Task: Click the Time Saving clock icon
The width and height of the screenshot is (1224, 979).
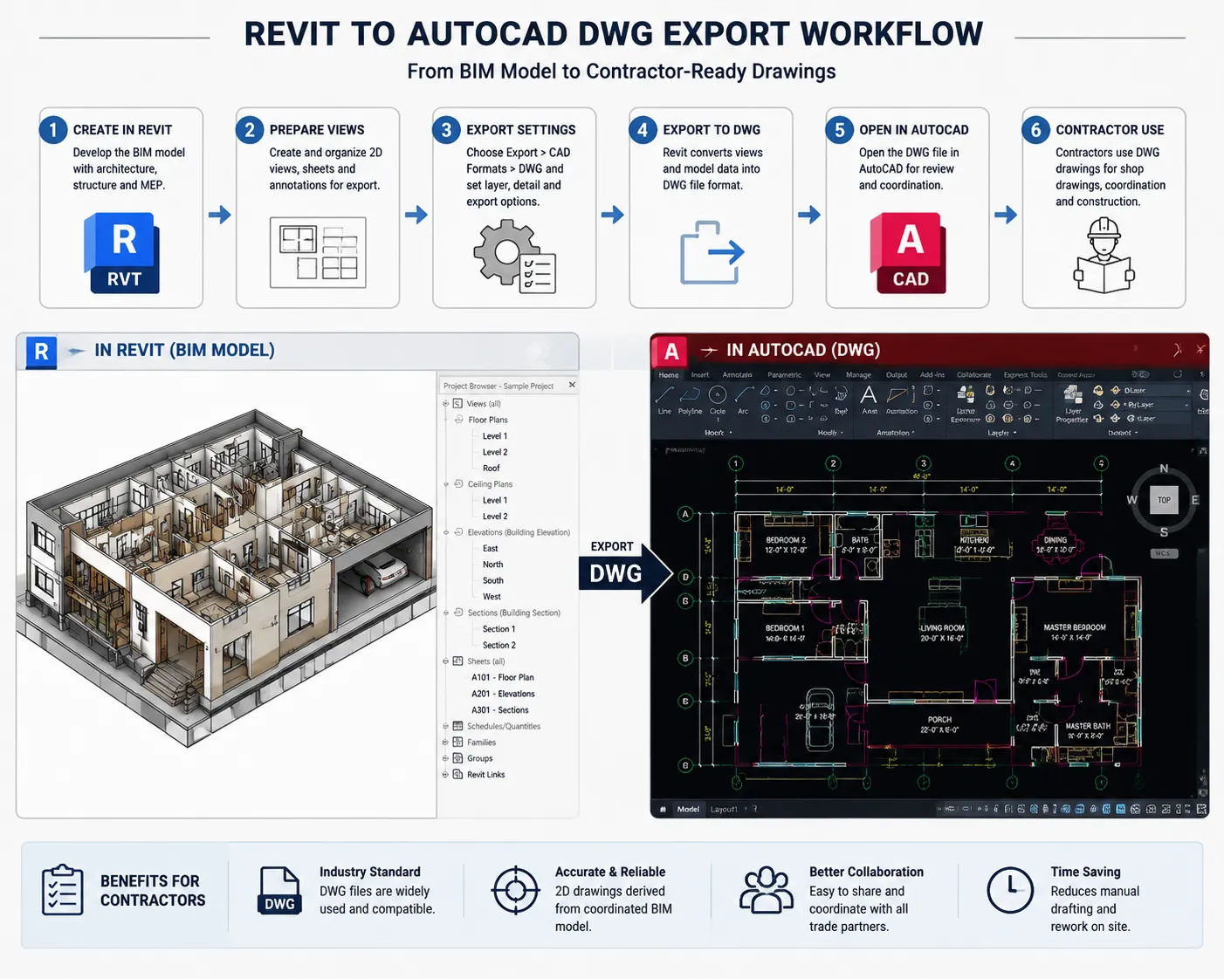Action: pos(1010,891)
